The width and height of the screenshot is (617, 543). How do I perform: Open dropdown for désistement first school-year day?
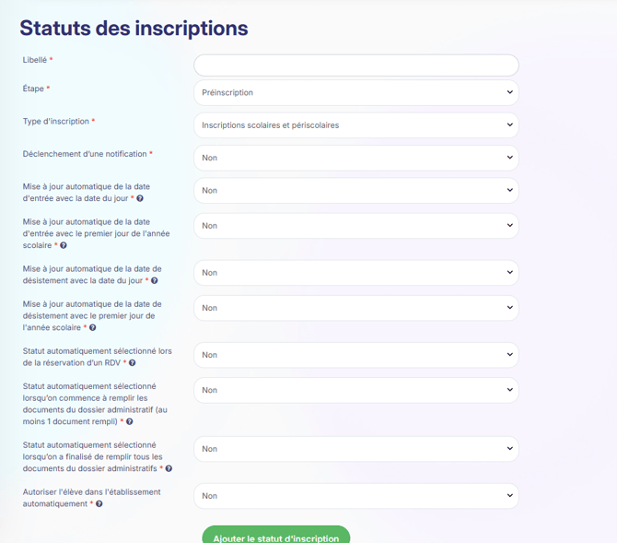(355, 308)
